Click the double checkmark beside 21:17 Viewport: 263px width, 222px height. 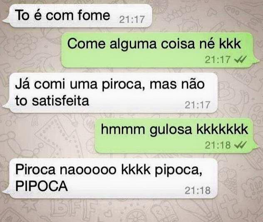(241, 59)
